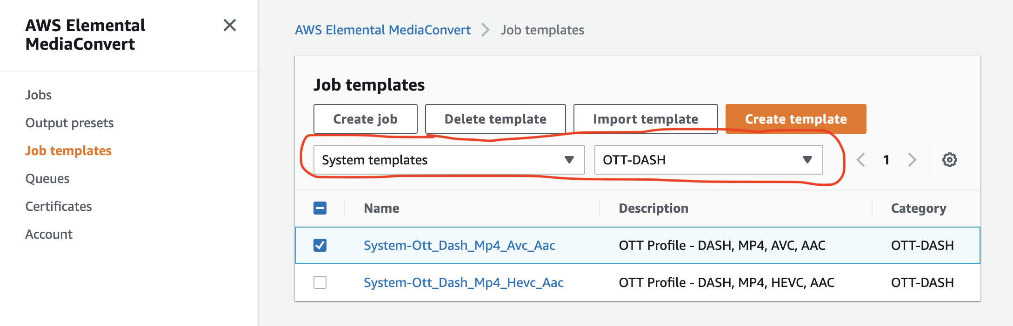Screen dimensions: 1013x326
Task: Open table preferences gear icon
Action: 949,160
